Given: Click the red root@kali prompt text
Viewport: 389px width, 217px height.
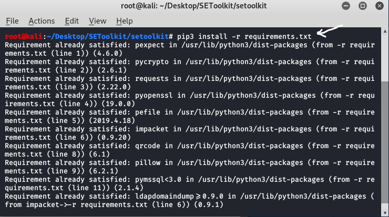Looking at the screenshot, I should click(x=19, y=36).
